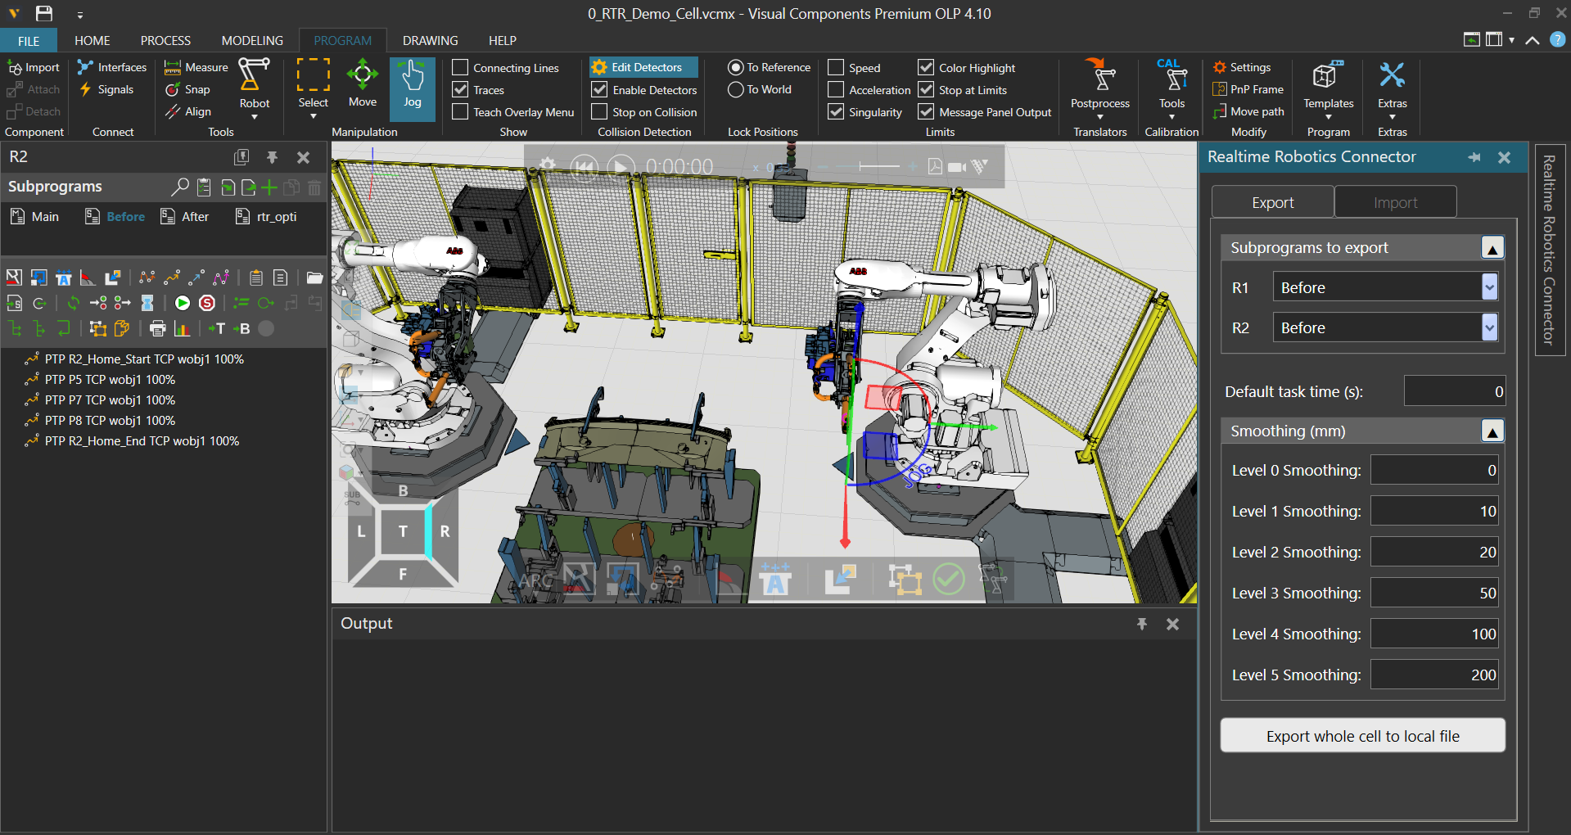This screenshot has width=1571, height=835.
Task: Import a component
Action: [34, 67]
